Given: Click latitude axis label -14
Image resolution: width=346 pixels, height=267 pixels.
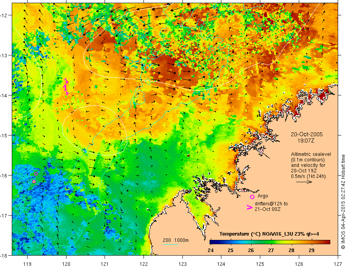Looking at the screenshot, I should (x=4, y=95).
